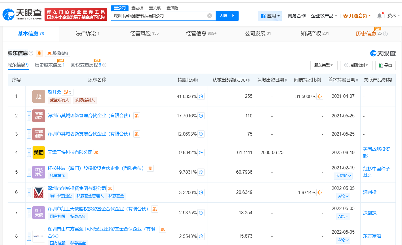Click the indirect holding icon next to 31.5009%
Viewport: 402px width, 245px height.
point(320,96)
